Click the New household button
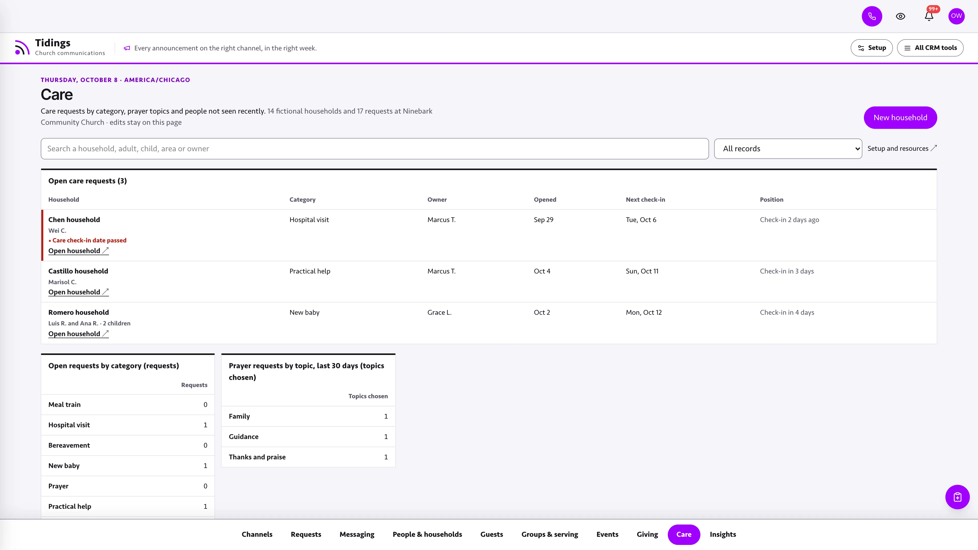The image size is (978, 550). point(900,118)
